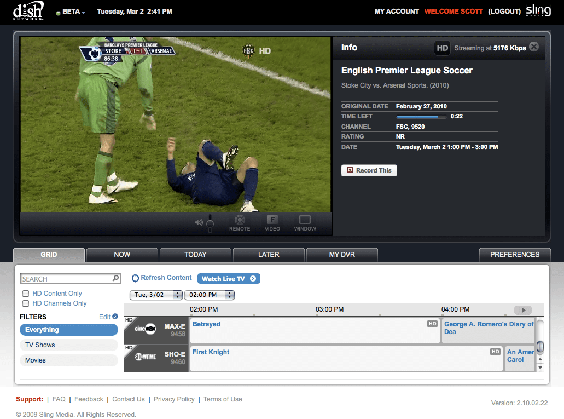Open the FAQ support link
This screenshot has height=419, width=564.
point(59,399)
